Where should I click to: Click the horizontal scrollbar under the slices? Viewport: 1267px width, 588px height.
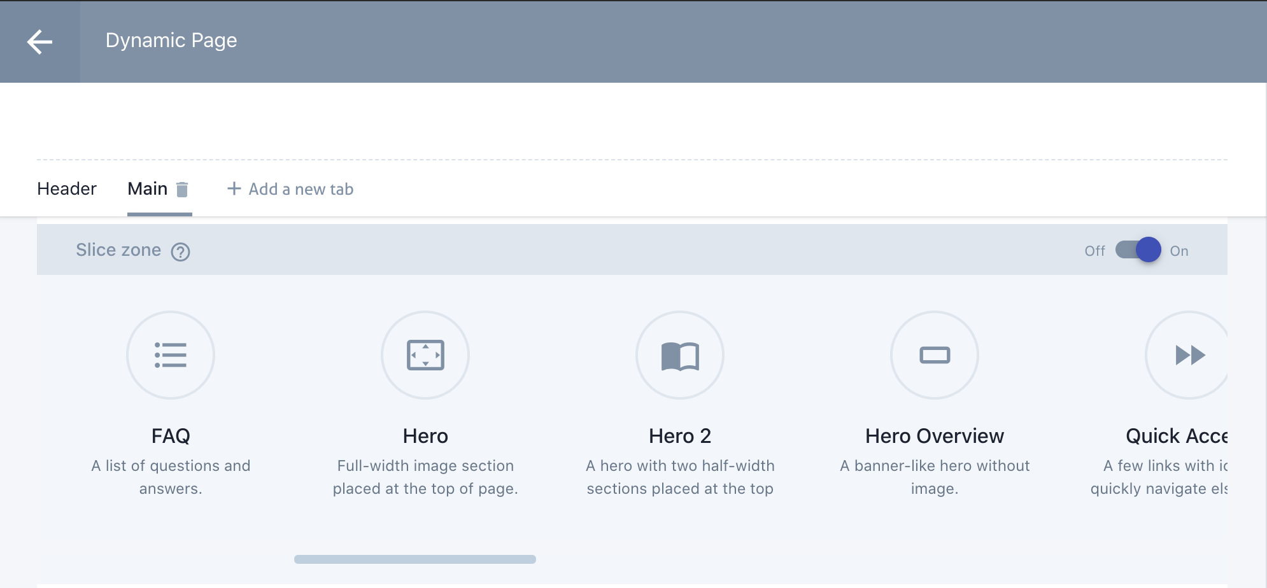(414, 559)
